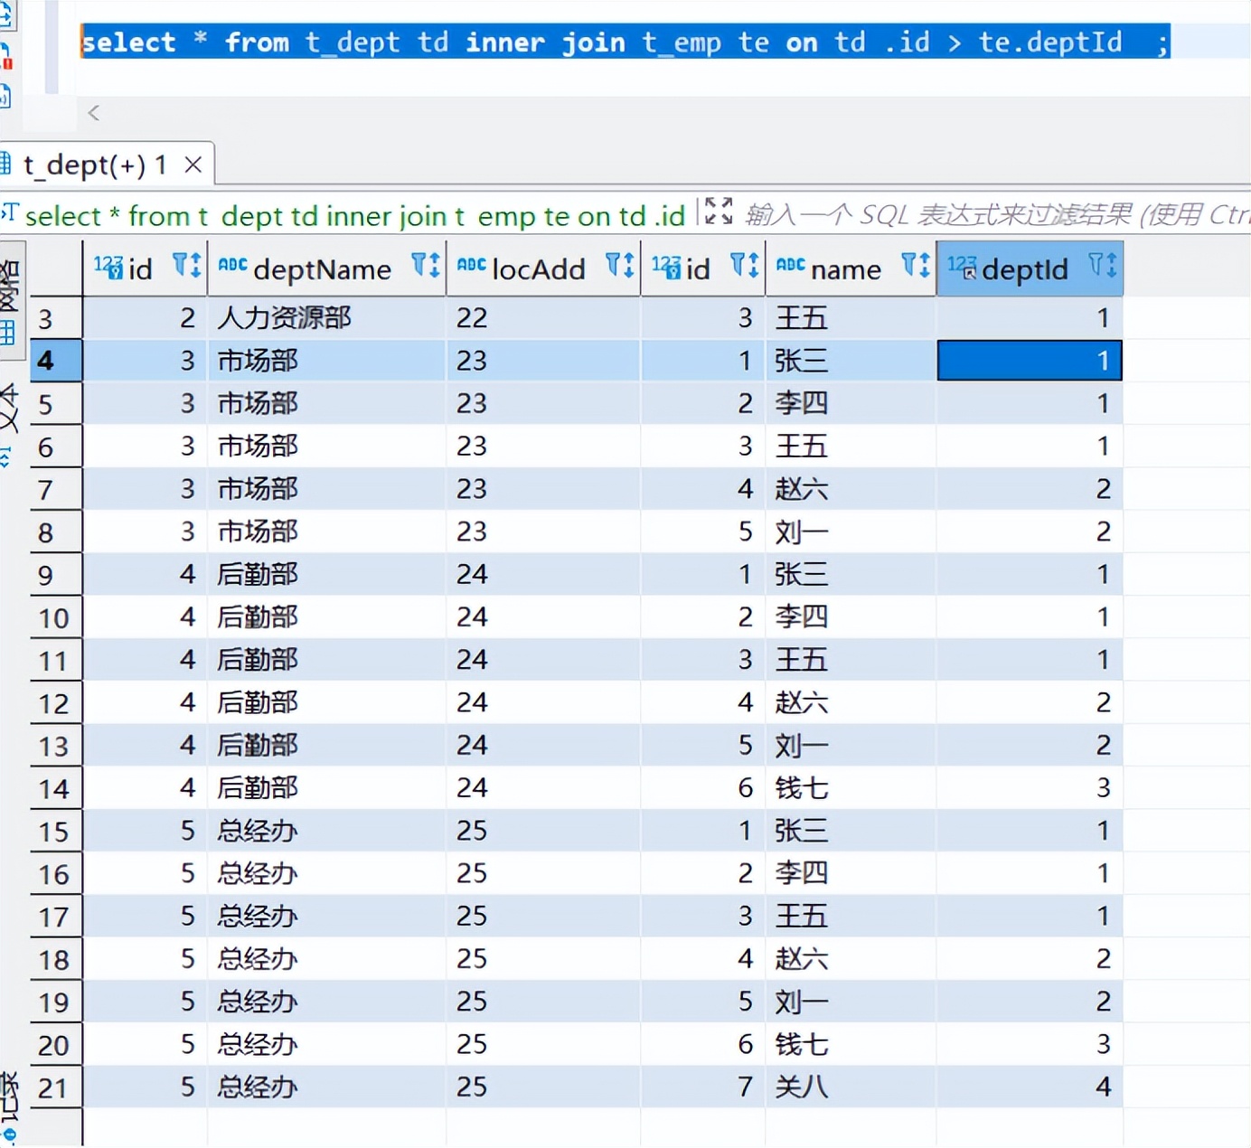Click the 人力资源部 cell
Viewport: 1251px width, 1148px height.
click(326, 318)
